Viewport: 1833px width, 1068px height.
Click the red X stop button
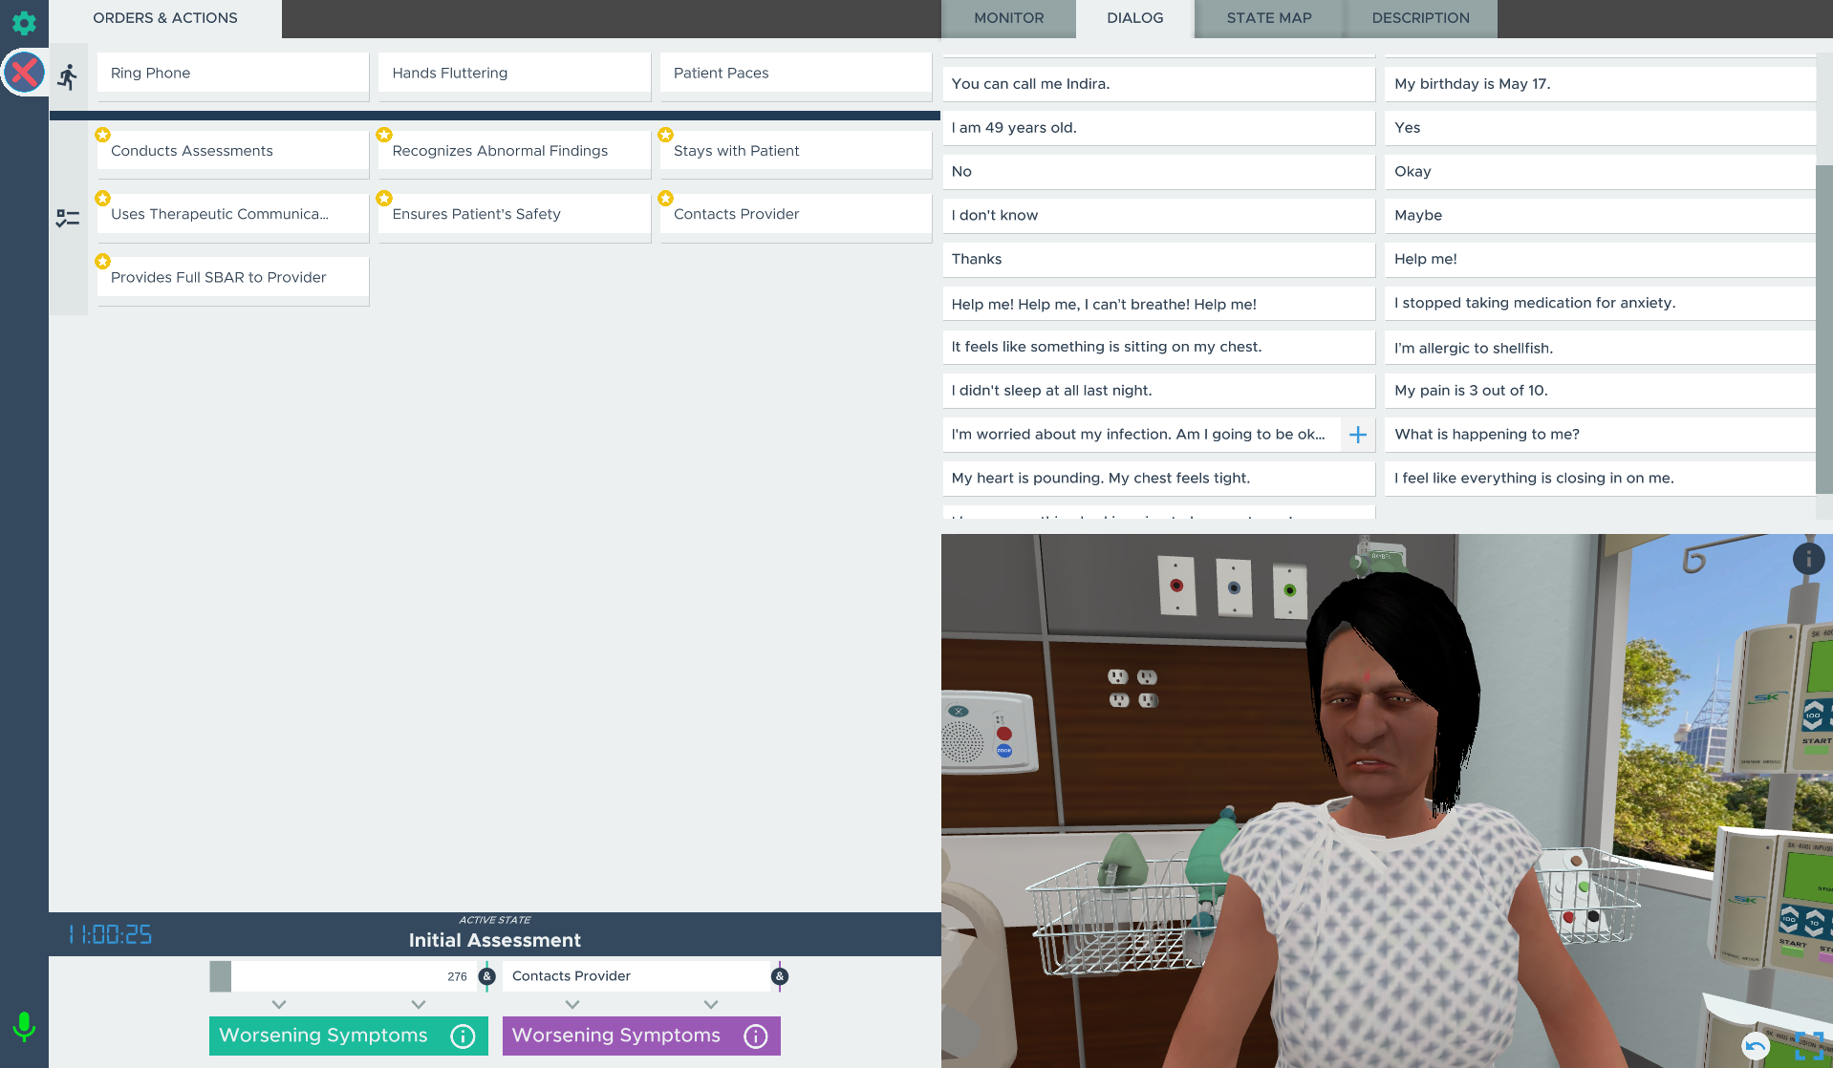click(x=24, y=73)
